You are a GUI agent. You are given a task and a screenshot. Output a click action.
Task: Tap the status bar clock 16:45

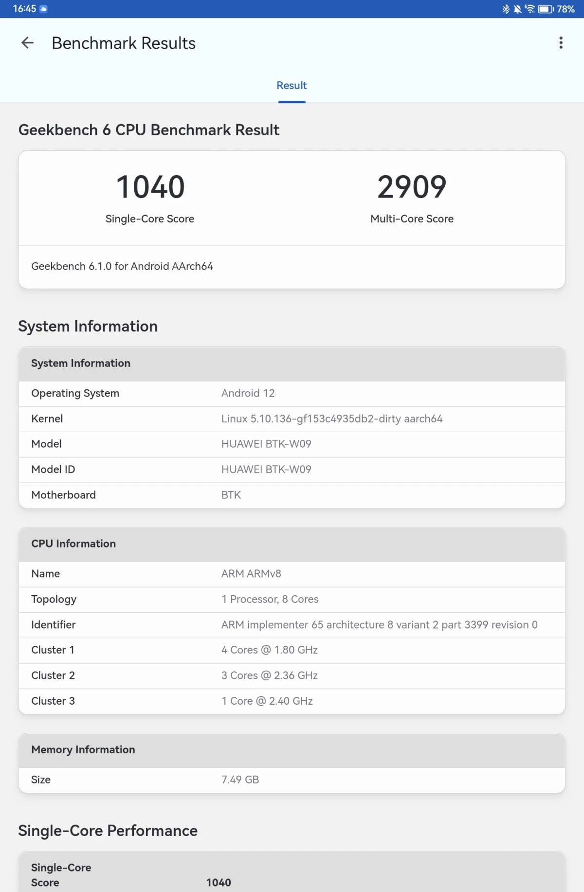click(24, 9)
